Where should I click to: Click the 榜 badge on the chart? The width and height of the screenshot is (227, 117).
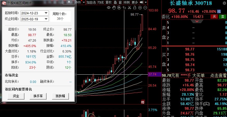point(142,102)
